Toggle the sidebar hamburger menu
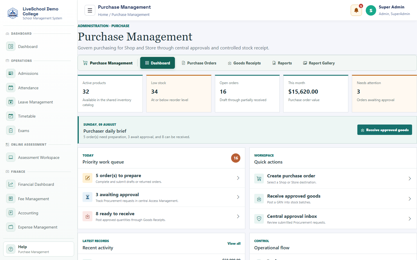This screenshot has width=417, height=260. point(90,10)
